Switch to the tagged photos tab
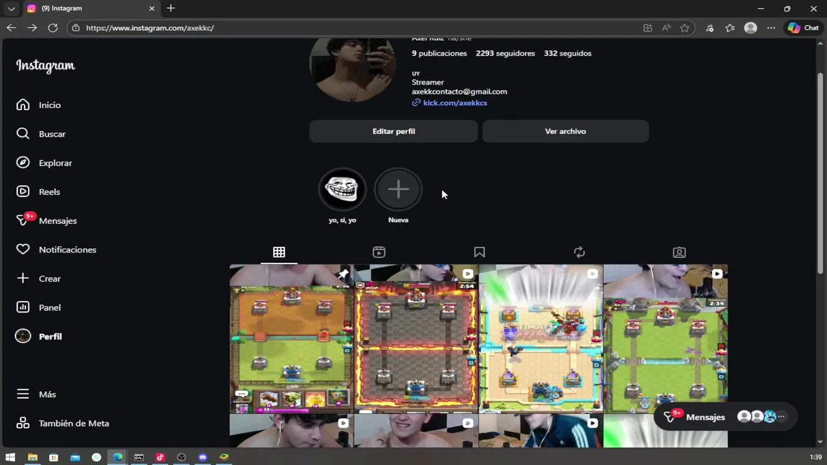The image size is (827, 465). (679, 253)
